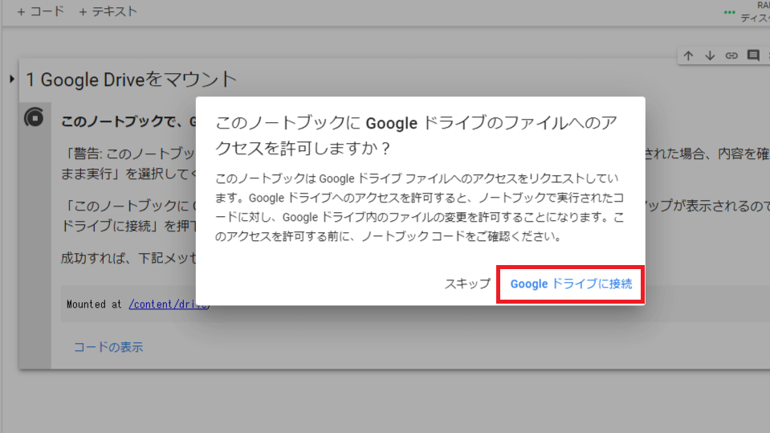The image size is (770, 433).
Task: Expand hidden code via コードの表示
Action: (x=108, y=347)
